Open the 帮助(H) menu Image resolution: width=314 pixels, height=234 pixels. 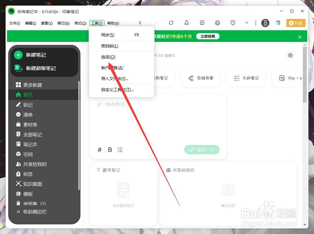pos(113,23)
